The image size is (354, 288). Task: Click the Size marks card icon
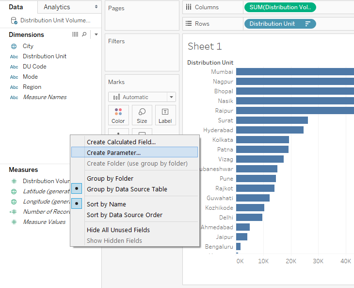(142, 115)
